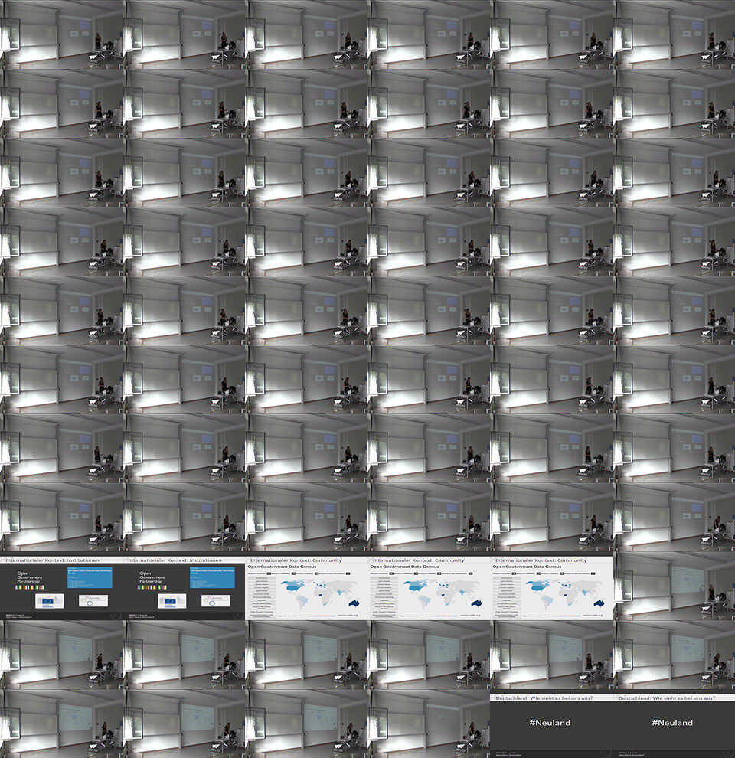This screenshot has width=735, height=758.
Task: Select the third 'Internationaler Kontext: Community' map slide
Action: (x=551, y=586)
